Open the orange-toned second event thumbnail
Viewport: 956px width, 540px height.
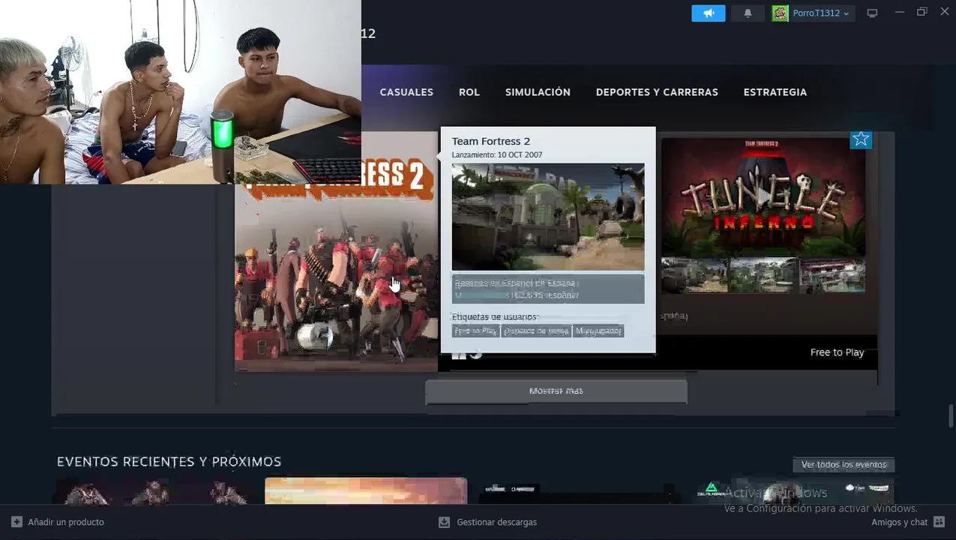[366, 491]
